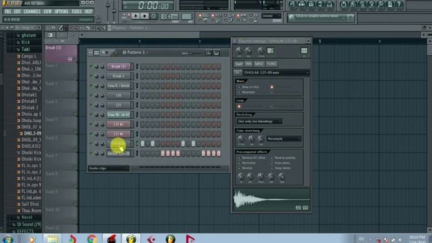Adjust the Break (3) channel volume knob
Image resolution: width=432 pixels, height=243 pixels.
tap(102, 67)
